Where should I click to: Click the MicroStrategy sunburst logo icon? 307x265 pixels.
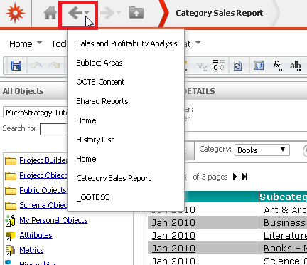[16, 13]
